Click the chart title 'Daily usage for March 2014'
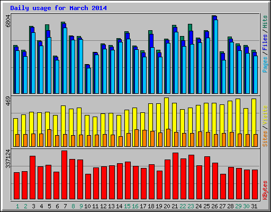Image resolution: width=271 pixels, height=212 pixels. click(58, 8)
